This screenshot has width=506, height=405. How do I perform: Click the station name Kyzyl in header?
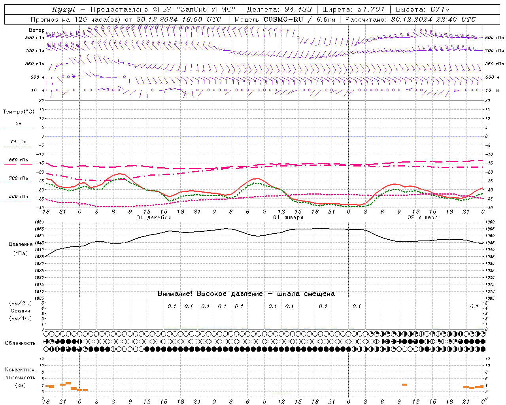[64, 9]
